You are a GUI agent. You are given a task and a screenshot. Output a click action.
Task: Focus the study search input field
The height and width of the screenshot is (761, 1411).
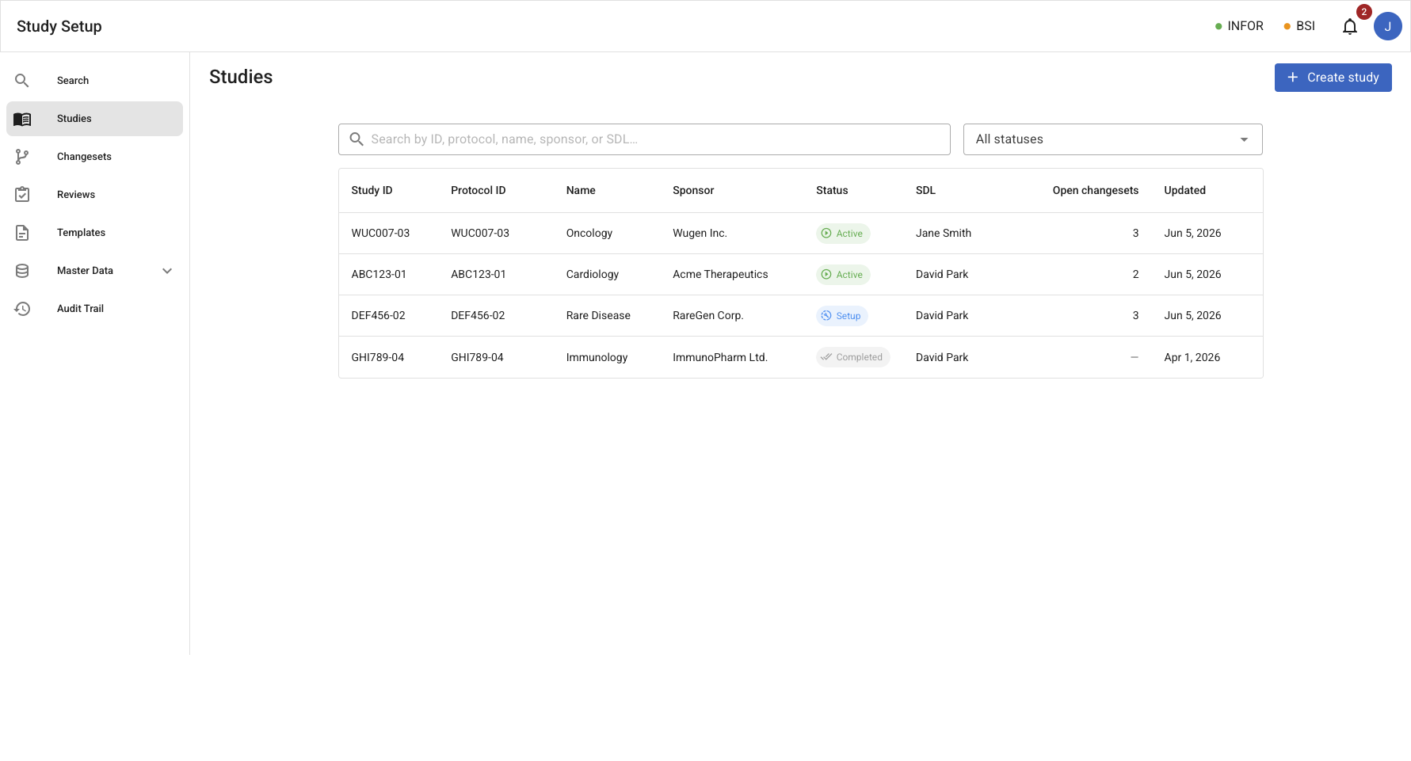[x=644, y=139]
